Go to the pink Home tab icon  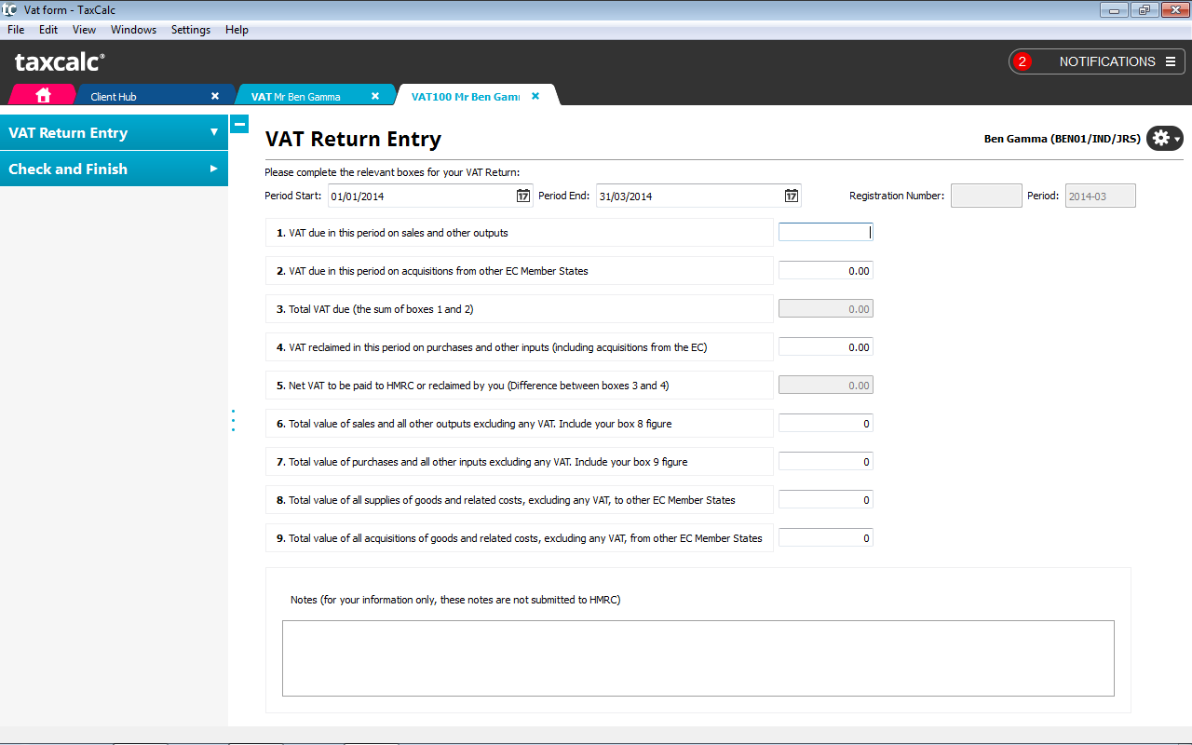pos(43,95)
